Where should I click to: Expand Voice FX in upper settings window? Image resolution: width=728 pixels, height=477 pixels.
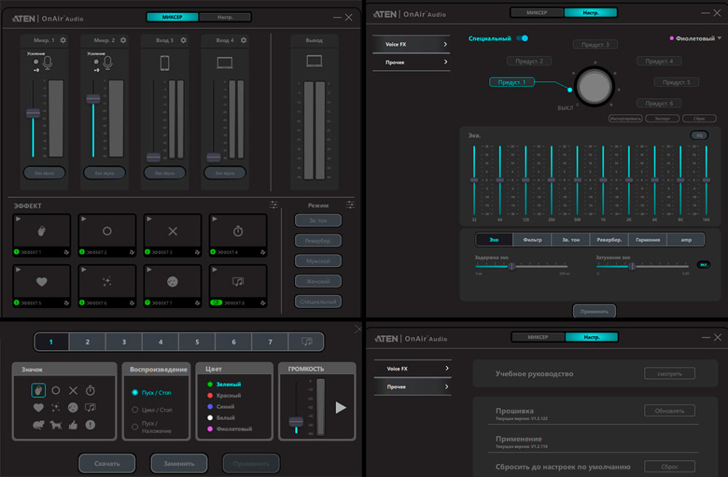[x=412, y=45]
